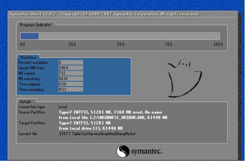Click the MB copied value field

pyautogui.click(x=71, y=73)
